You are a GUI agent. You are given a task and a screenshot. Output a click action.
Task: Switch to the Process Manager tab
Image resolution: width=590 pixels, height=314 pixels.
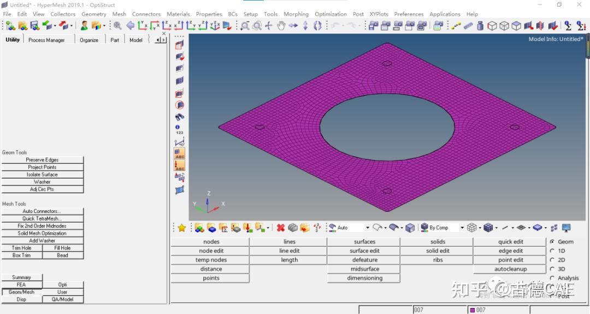[x=46, y=40]
